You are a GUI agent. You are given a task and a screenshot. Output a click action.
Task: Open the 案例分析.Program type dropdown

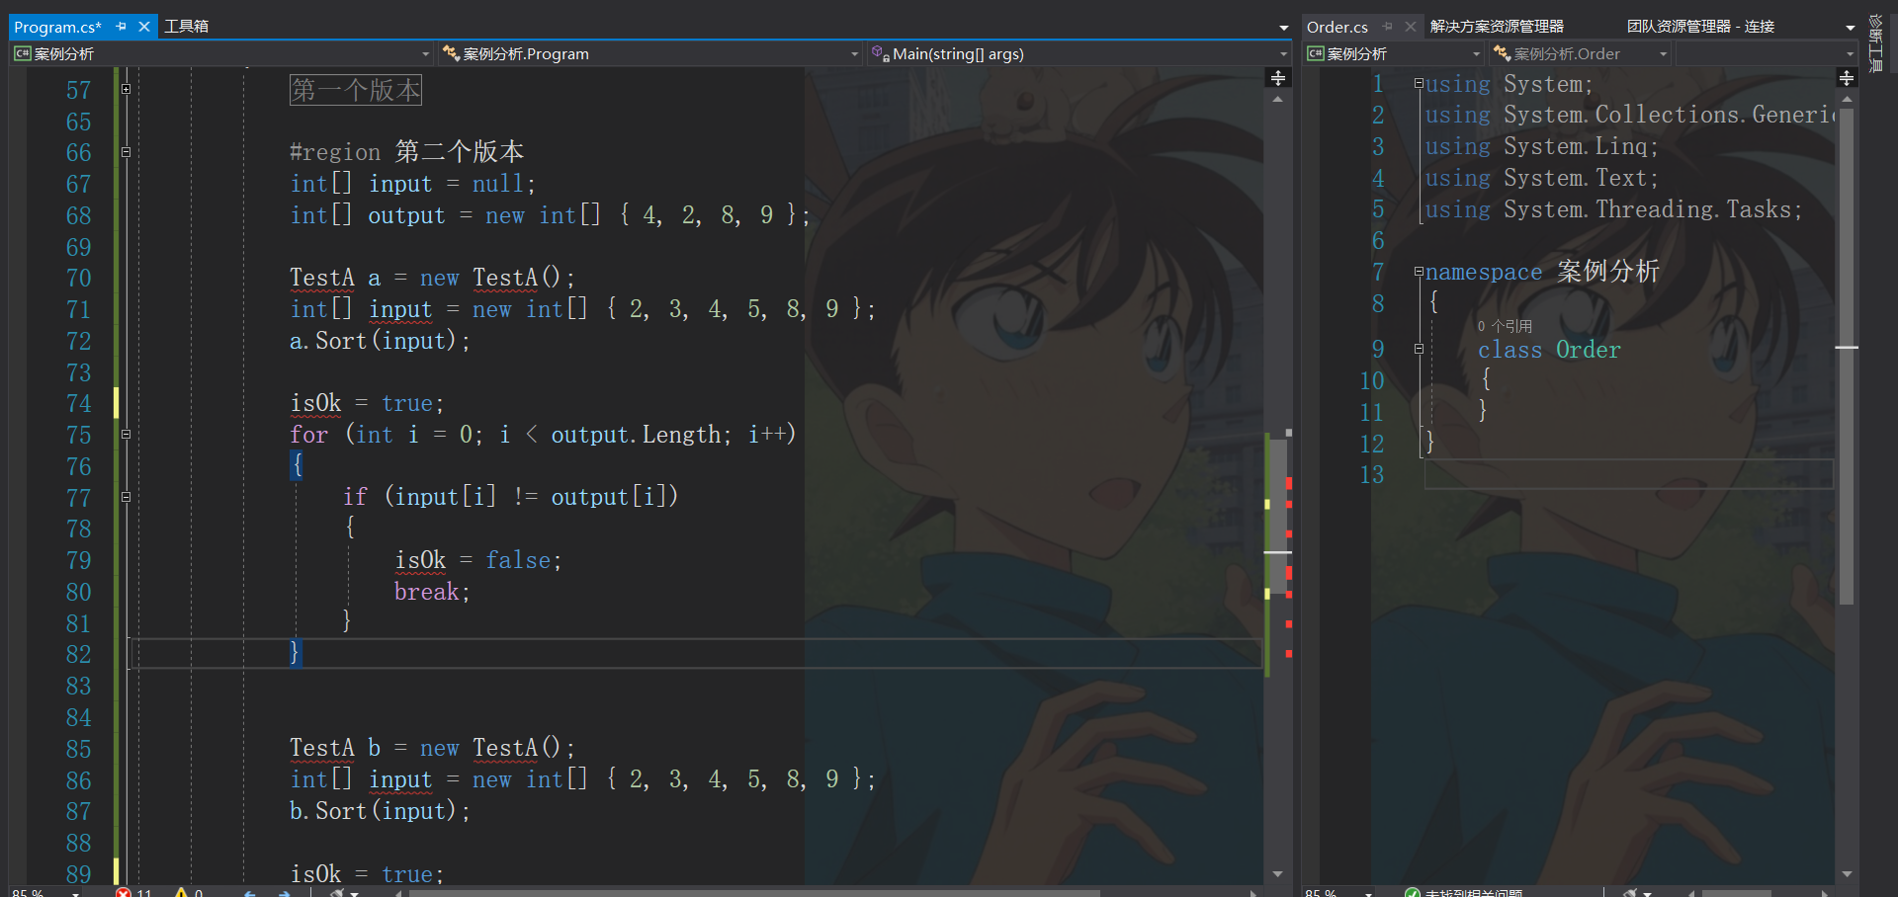click(650, 54)
